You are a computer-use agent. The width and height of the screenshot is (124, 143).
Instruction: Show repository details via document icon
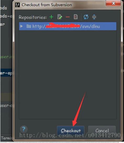(x=76, y=17)
